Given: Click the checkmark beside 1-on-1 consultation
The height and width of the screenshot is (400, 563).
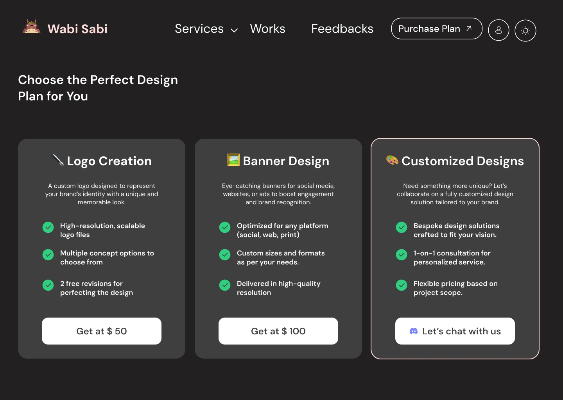Looking at the screenshot, I should coord(402,255).
